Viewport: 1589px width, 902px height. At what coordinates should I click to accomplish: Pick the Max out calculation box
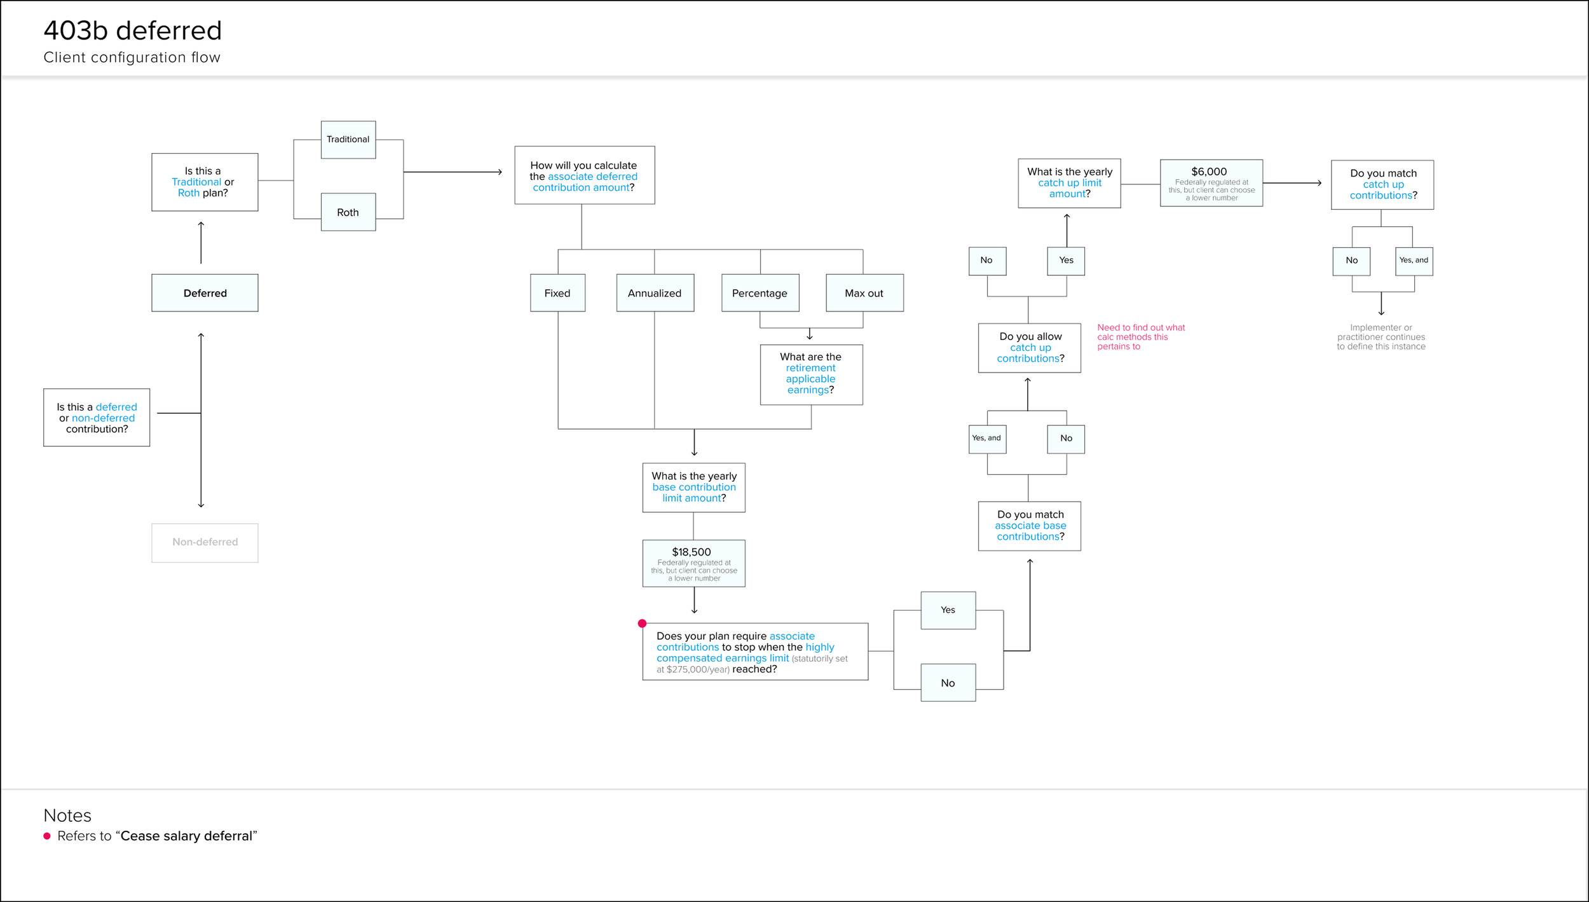point(864,293)
